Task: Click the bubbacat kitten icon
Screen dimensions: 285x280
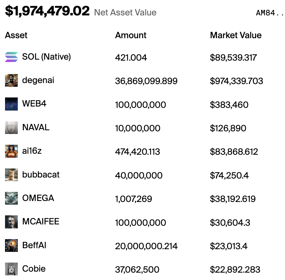Action: (11, 175)
